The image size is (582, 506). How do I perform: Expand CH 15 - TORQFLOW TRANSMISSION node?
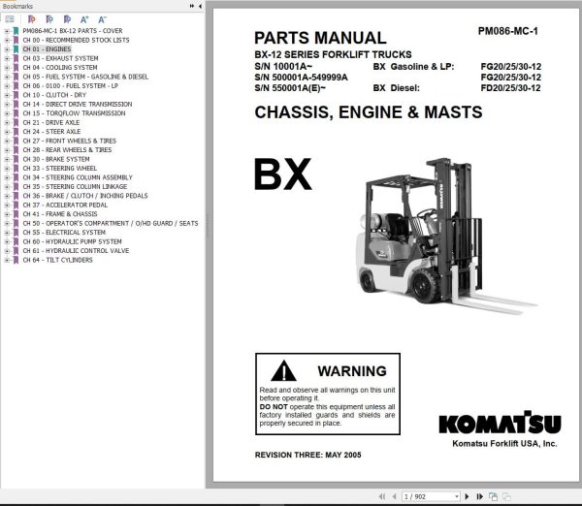tap(7, 113)
